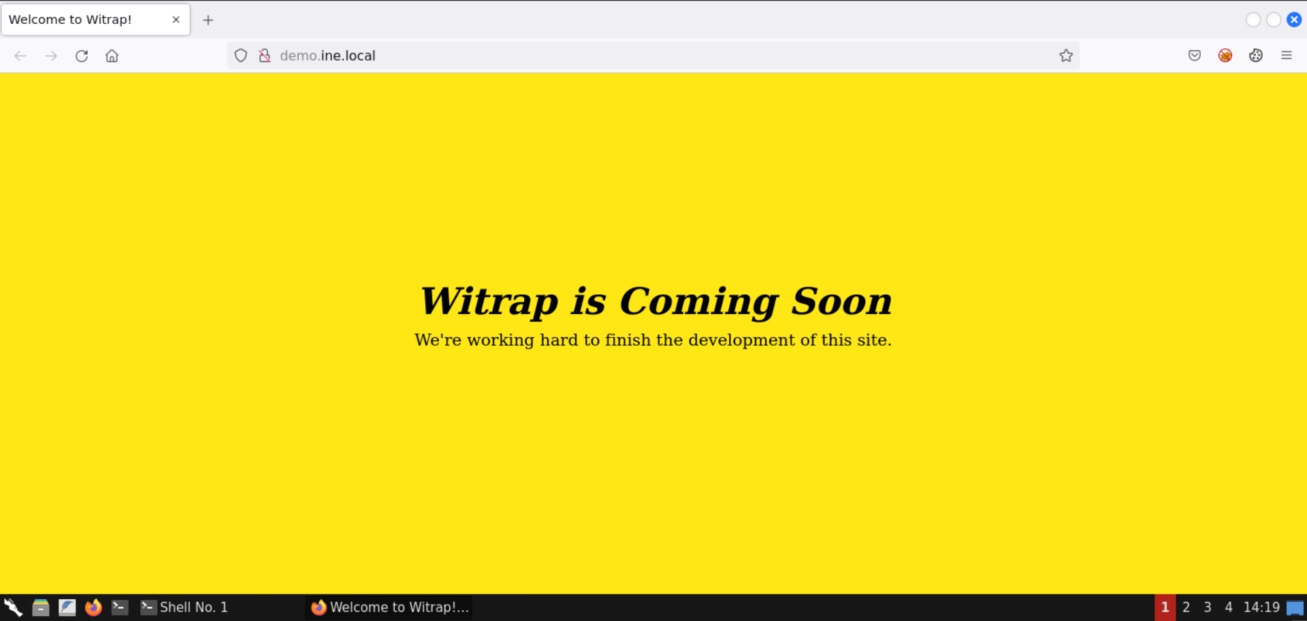This screenshot has width=1307, height=621.
Task: Open the Firefox application hamburger menu
Action: click(1287, 55)
